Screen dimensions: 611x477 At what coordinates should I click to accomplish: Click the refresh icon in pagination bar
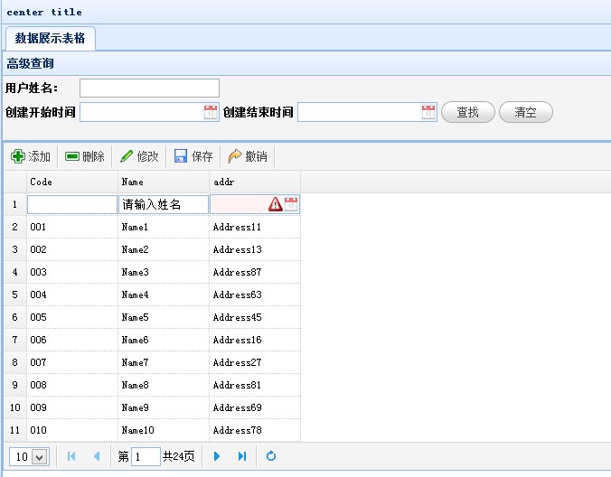coord(271,457)
